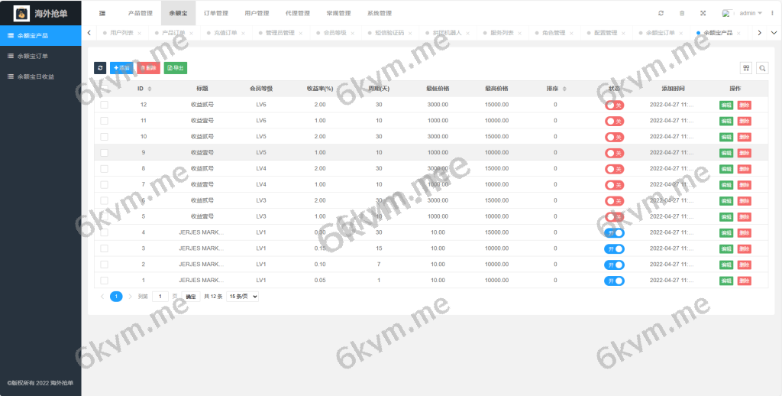Open the column filter grid icon

point(746,68)
